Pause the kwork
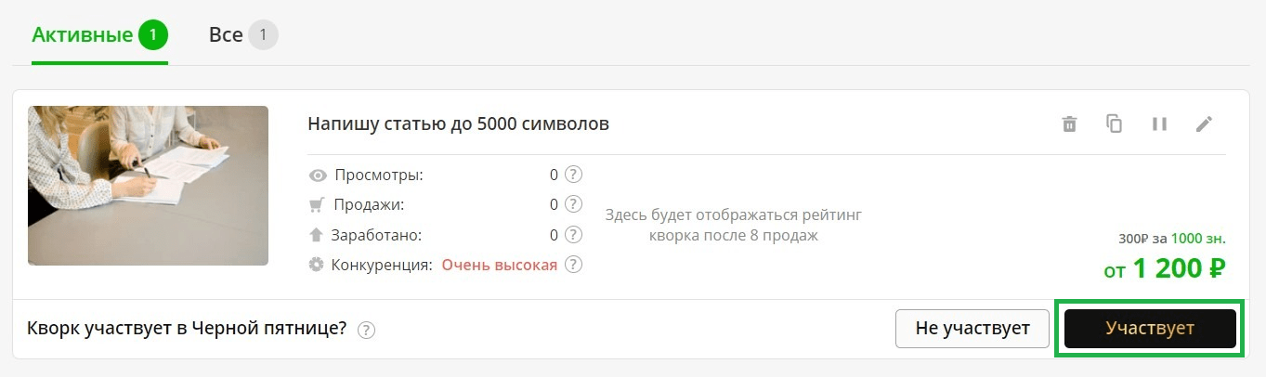 pos(1159,124)
